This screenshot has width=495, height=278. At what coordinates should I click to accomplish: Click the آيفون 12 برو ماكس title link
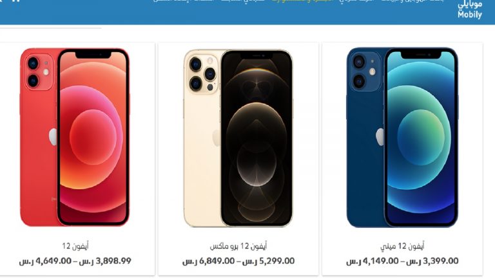238,246
